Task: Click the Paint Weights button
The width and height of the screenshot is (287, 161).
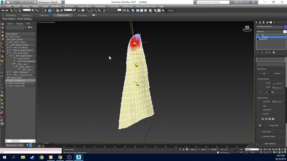Action: point(267,131)
